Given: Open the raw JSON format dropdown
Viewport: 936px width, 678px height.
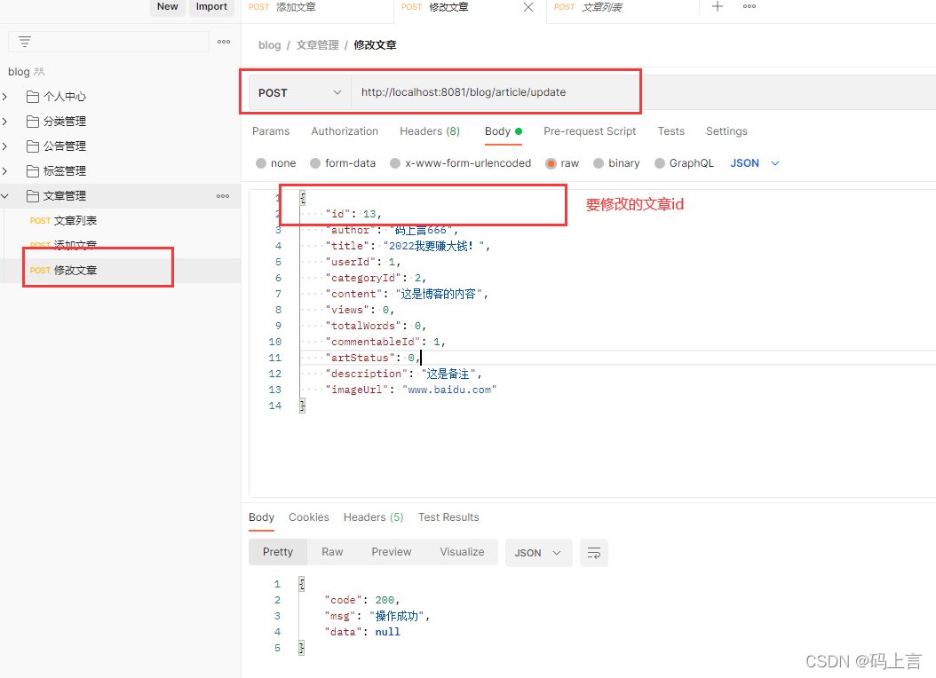Looking at the screenshot, I should click(x=755, y=163).
